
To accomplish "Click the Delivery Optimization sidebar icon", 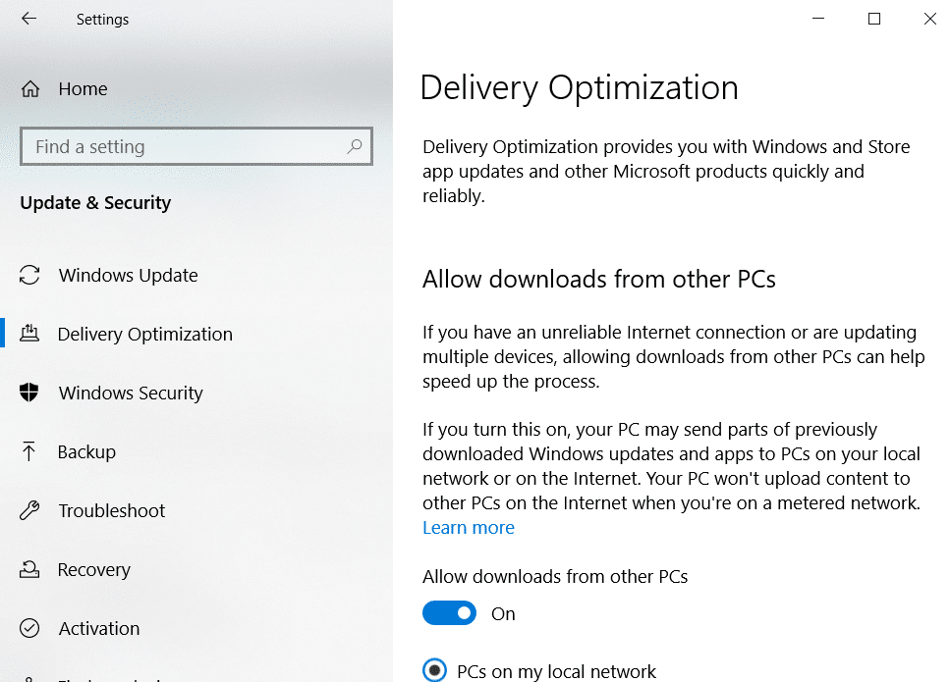I will click(29, 335).
